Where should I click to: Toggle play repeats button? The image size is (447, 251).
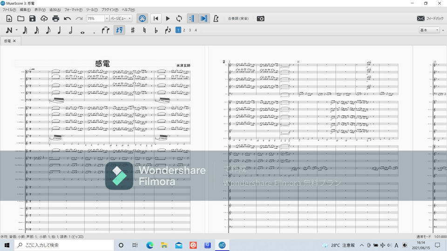click(x=191, y=19)
